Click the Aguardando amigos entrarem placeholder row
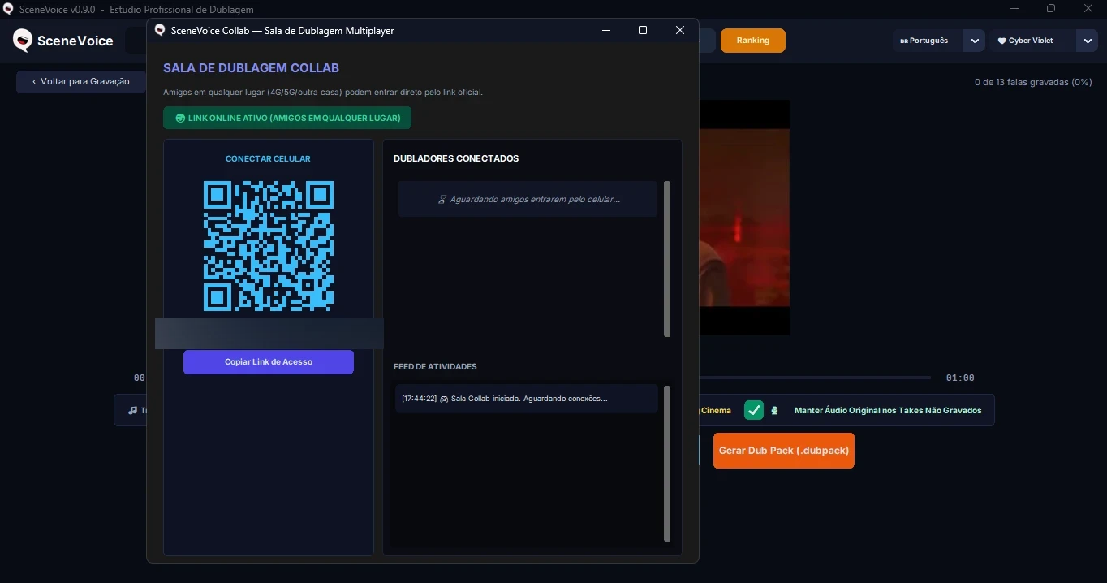Viewport: 1107px width, 583px height. pyautogui.click(x=527, y=199)
